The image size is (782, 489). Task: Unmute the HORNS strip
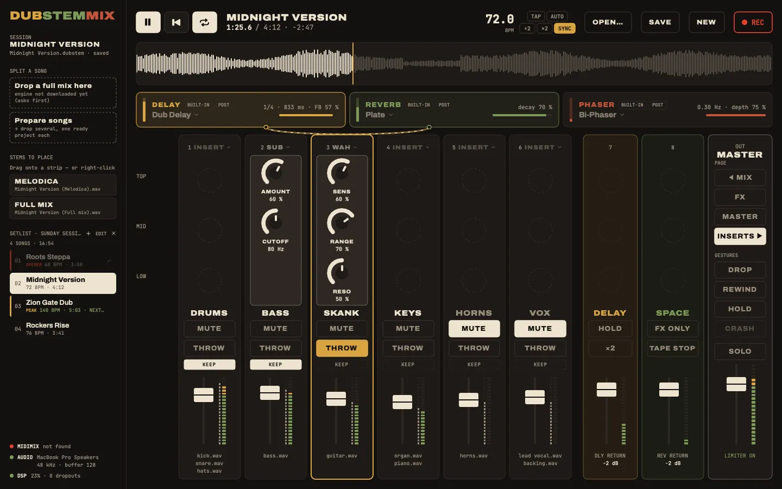click(x=474, y=329)
